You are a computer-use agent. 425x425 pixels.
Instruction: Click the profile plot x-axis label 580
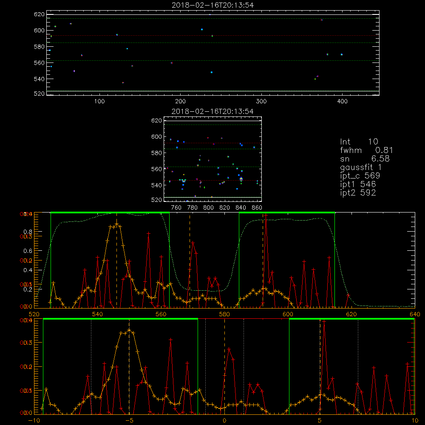click(224, 314)
